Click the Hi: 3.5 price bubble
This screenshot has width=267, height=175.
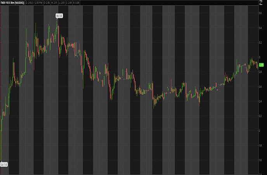pyautogui.click(x=59, y=16)
